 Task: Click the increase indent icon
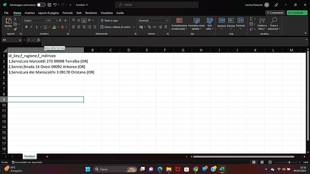[x=95, y=27]
